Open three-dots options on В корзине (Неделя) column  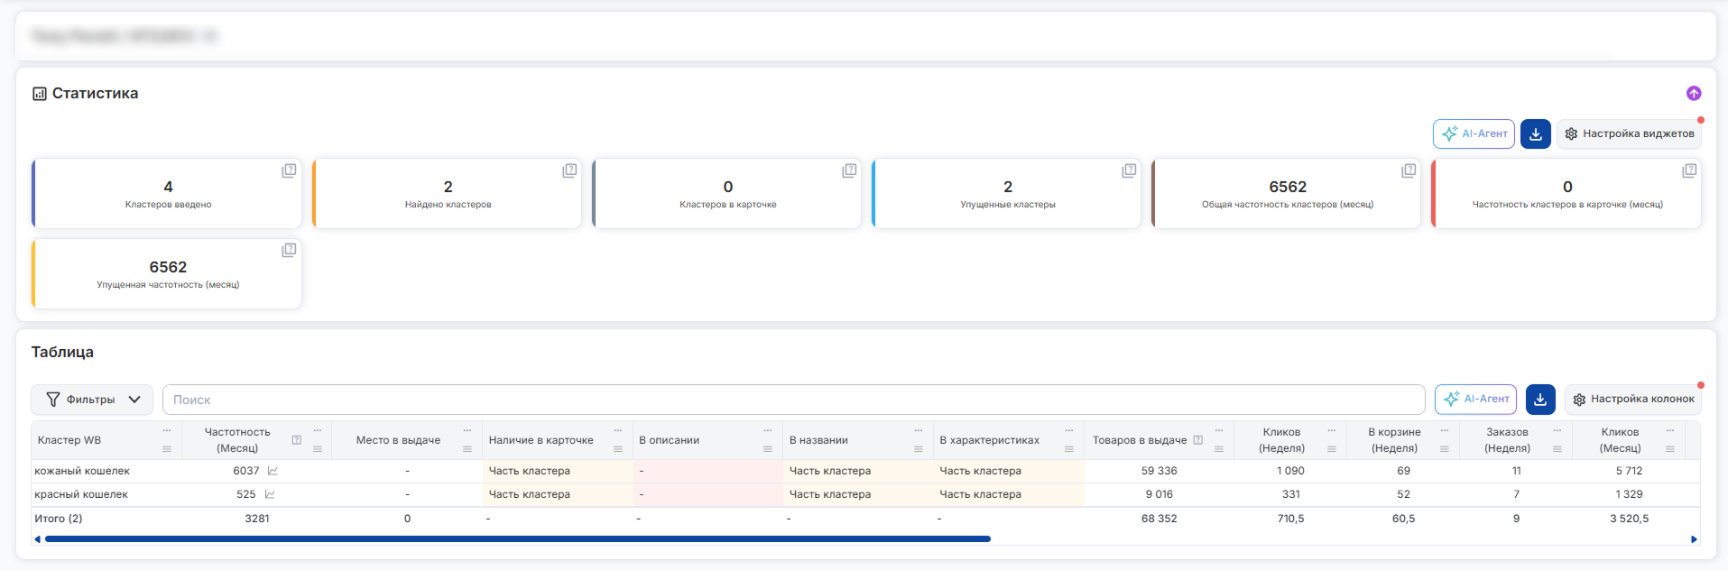tap(1445, 430)
